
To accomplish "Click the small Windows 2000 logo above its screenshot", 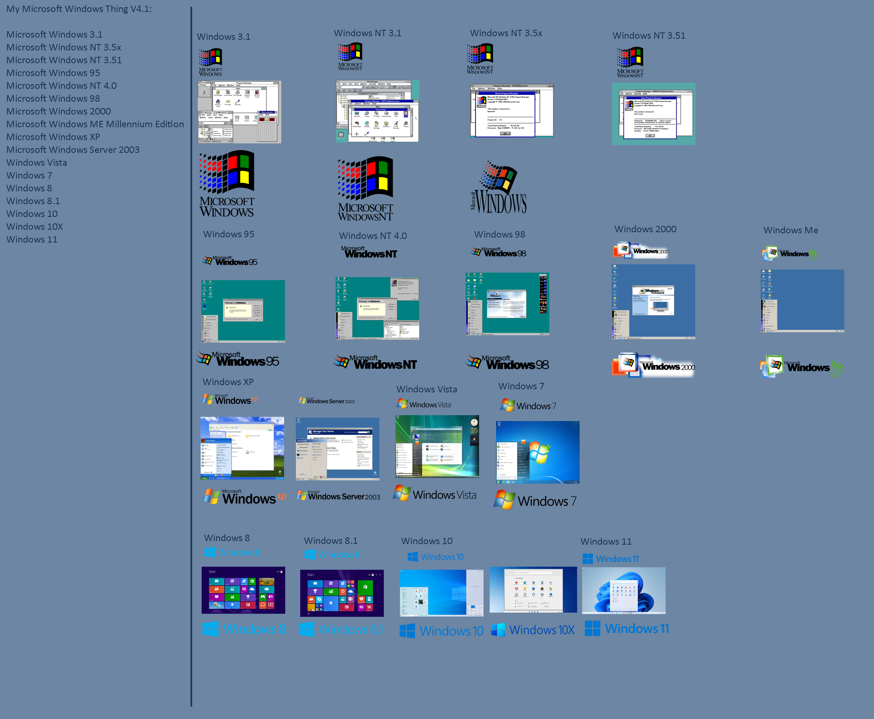I will (x=640, y=250).
